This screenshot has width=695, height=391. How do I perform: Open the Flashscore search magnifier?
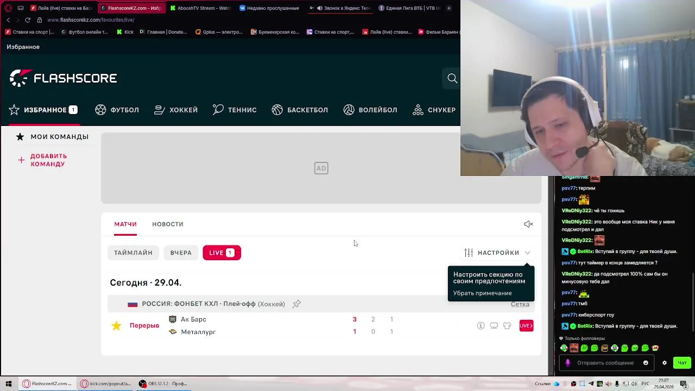(x=452, y=78)
